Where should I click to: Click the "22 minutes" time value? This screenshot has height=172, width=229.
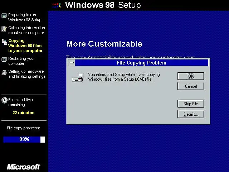(x=24, y=113)
